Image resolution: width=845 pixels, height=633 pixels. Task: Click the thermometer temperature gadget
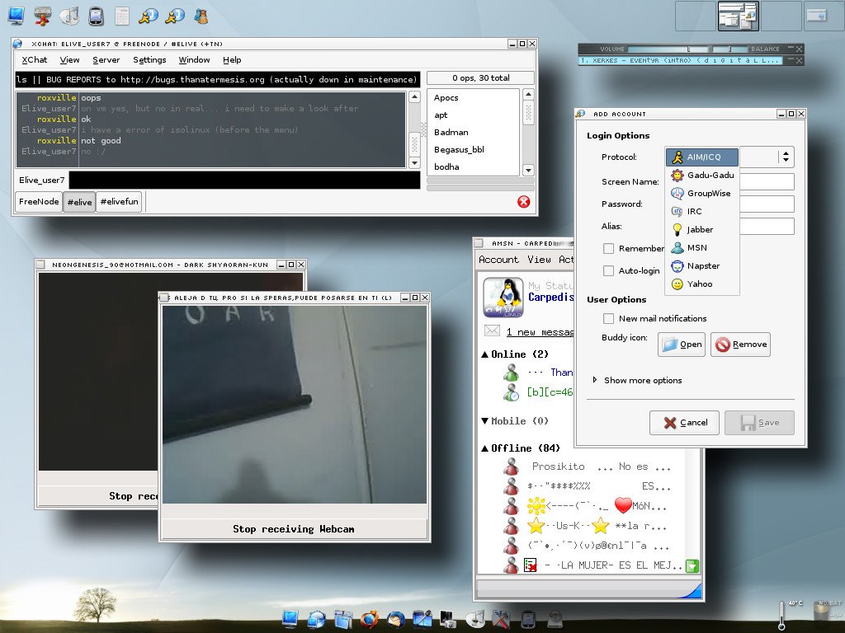coord(781,615)
